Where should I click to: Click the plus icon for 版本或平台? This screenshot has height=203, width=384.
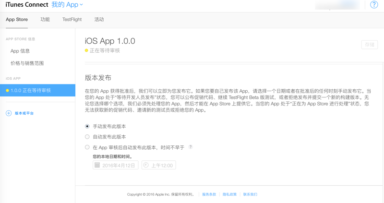tap(9, 113)
